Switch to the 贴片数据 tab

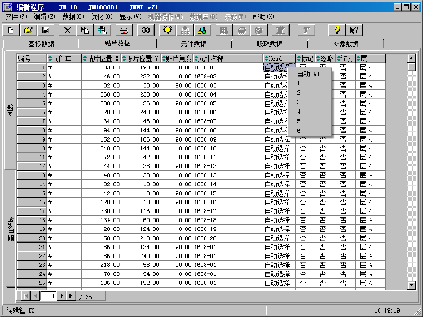(x=117, y=43)
